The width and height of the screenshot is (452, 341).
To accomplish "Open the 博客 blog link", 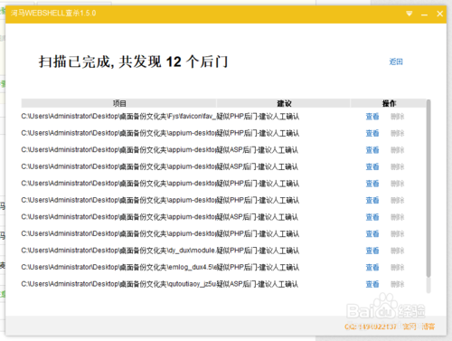I will (x=428, y=327).
